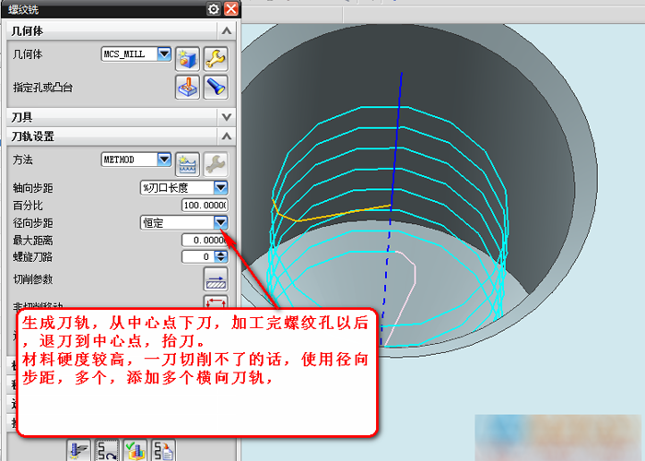The image size is (645, 461).
Task: Collapse the 几何体 (Geometry) section
Action: pos(227,31)
